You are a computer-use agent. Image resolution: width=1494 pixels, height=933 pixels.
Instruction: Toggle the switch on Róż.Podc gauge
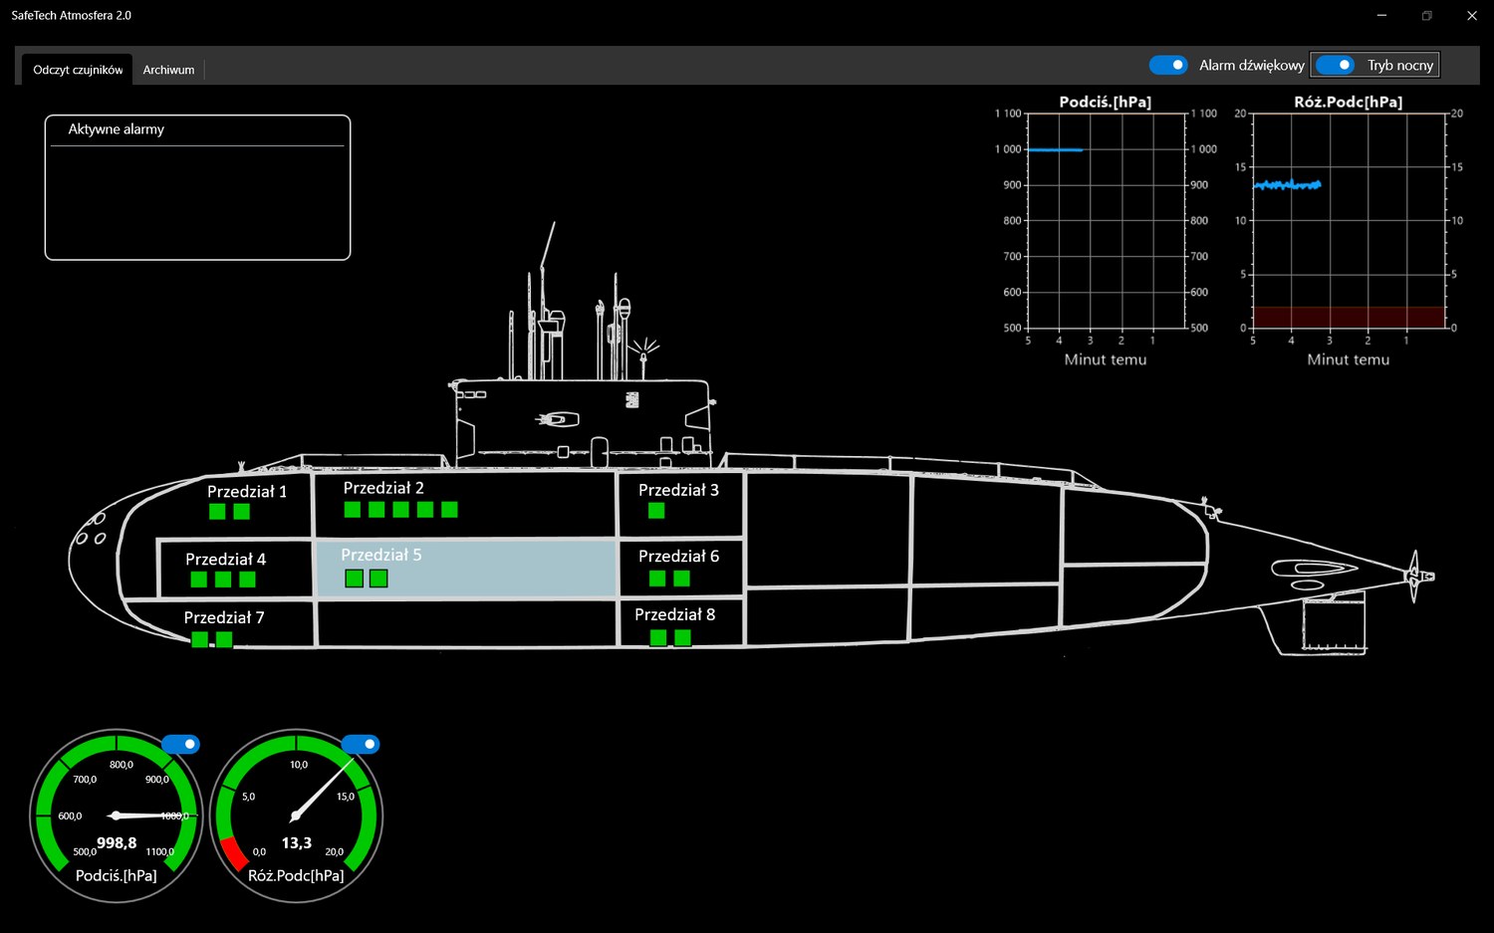(x=360, y=744)
